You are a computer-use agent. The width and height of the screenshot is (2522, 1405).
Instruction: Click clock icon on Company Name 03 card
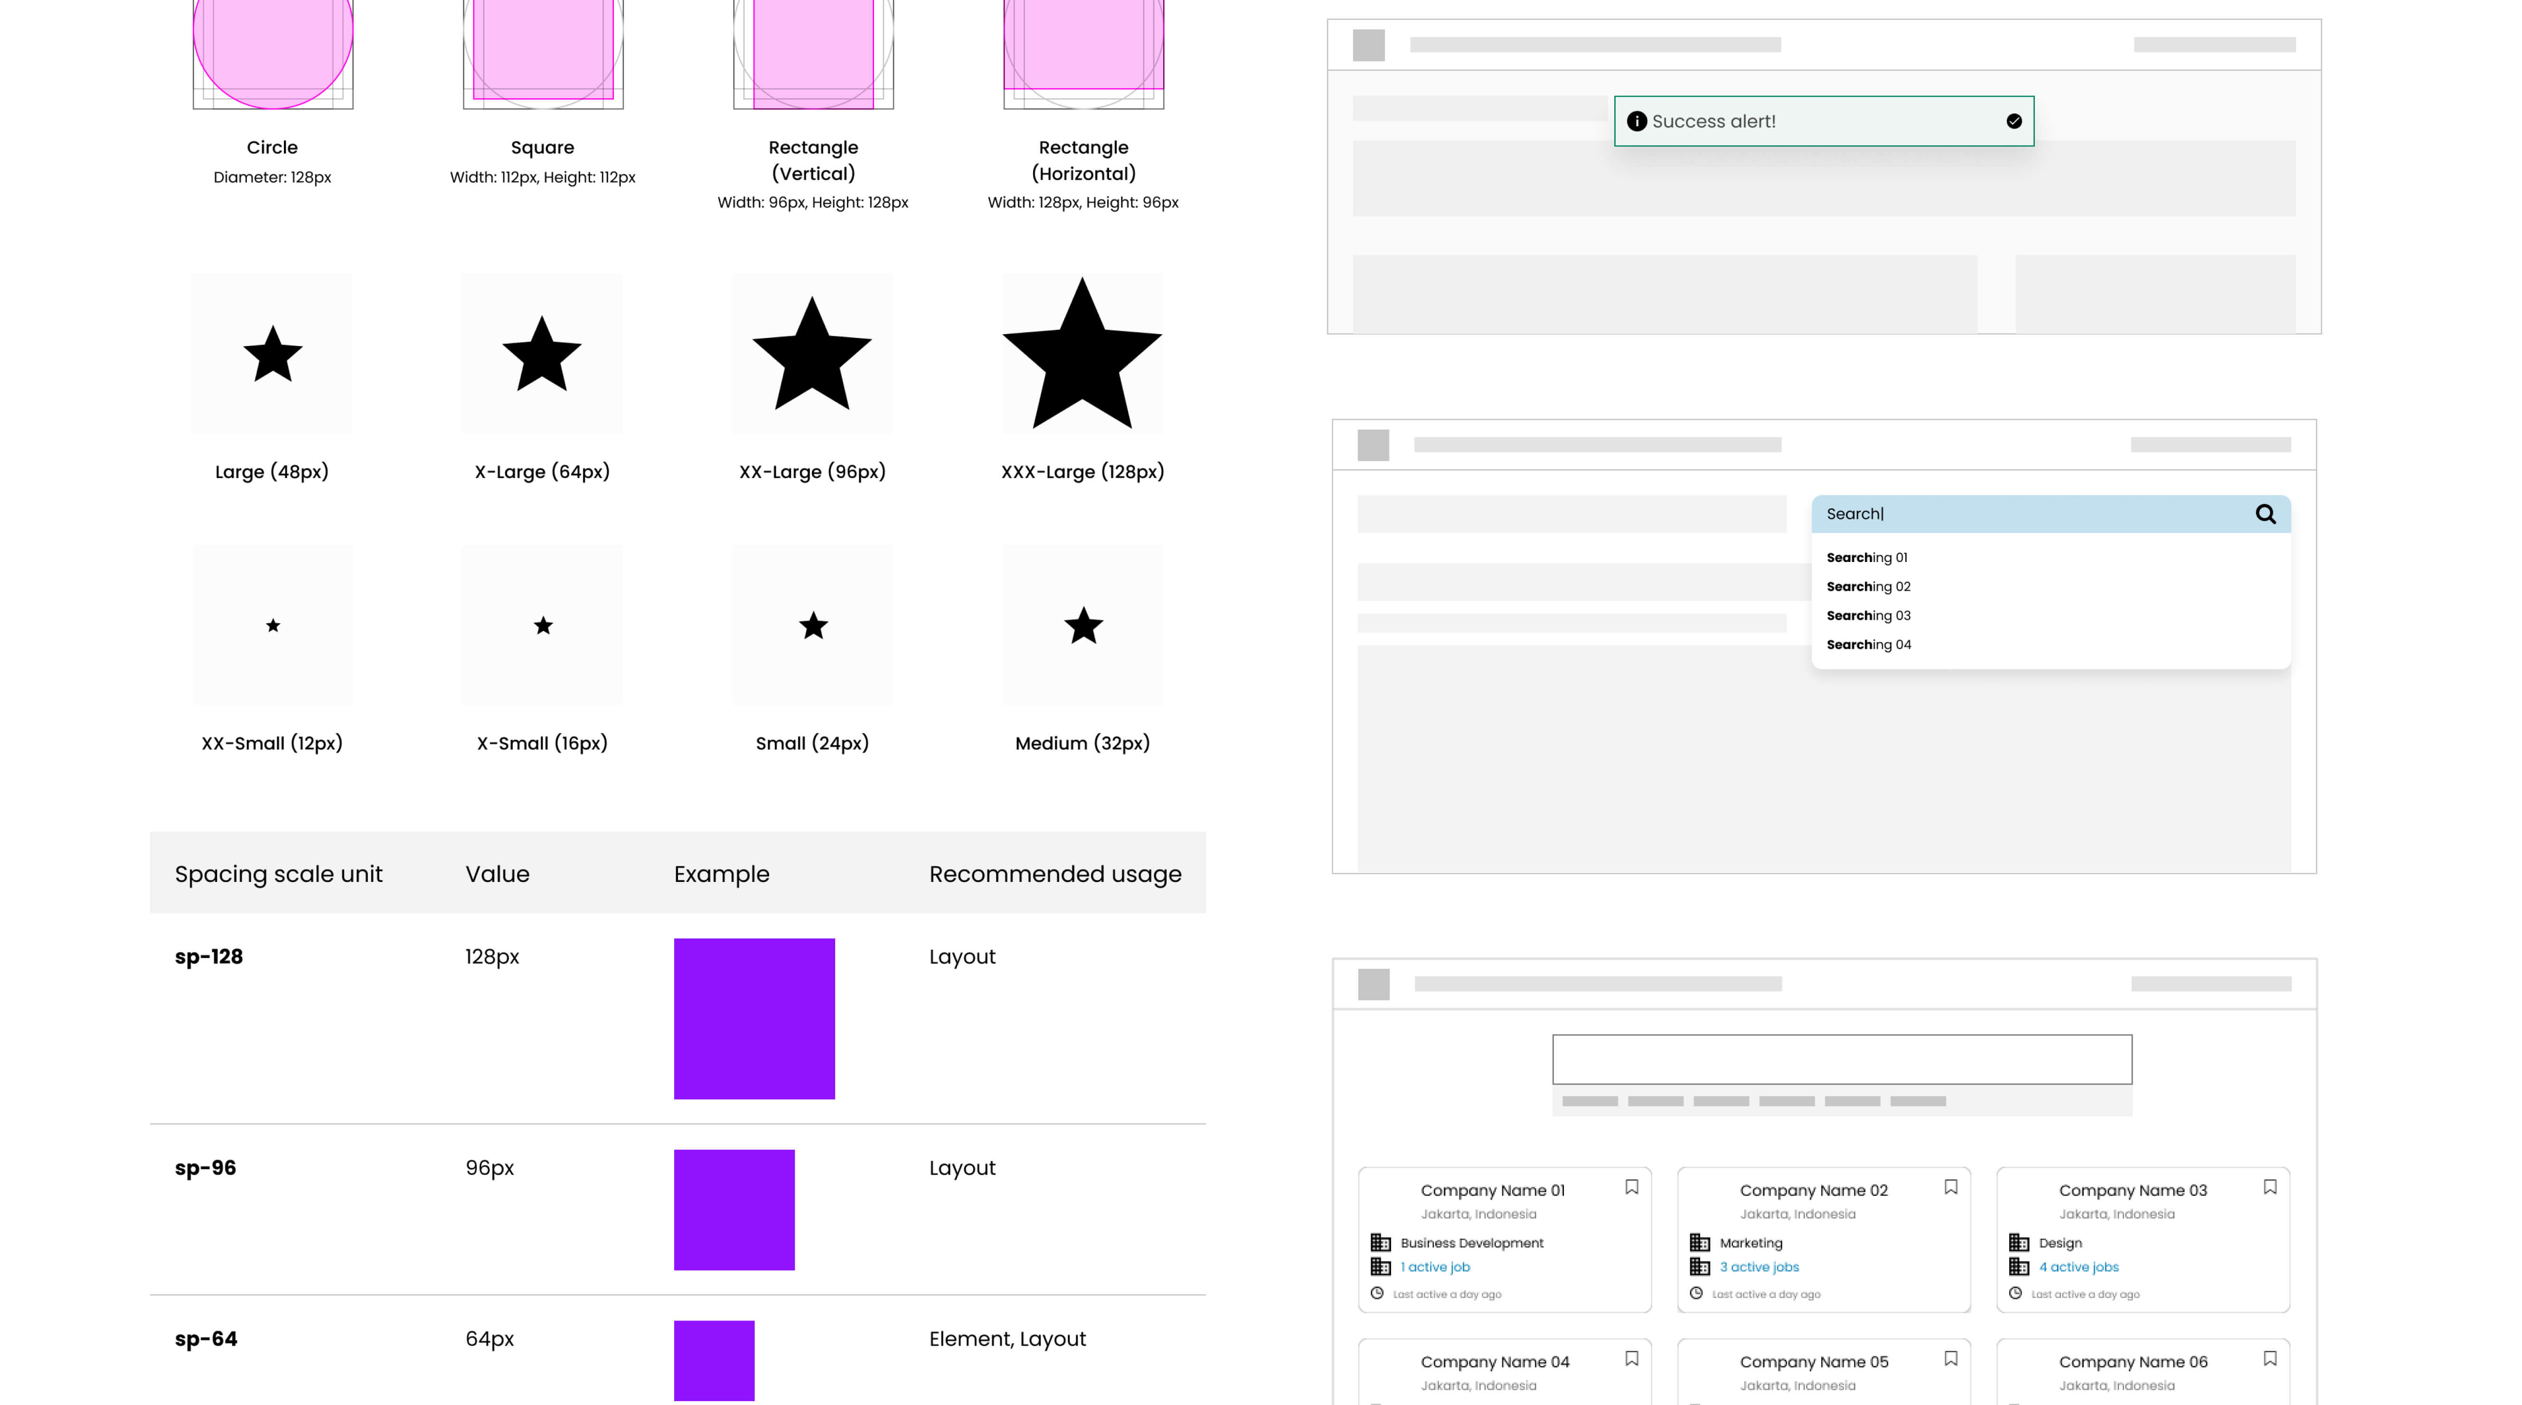click(x=2016, y=1293)
